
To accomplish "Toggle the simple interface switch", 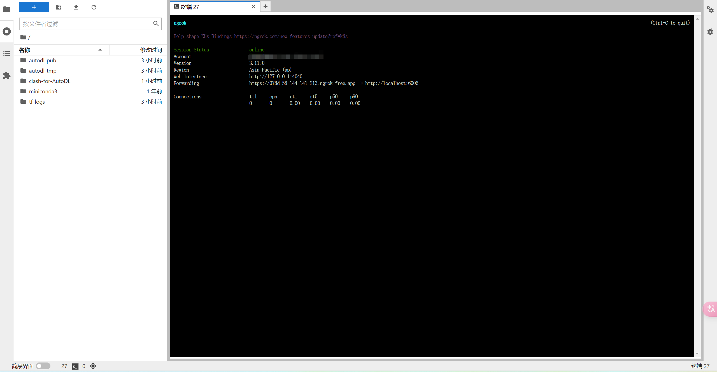I will point(43,366).
